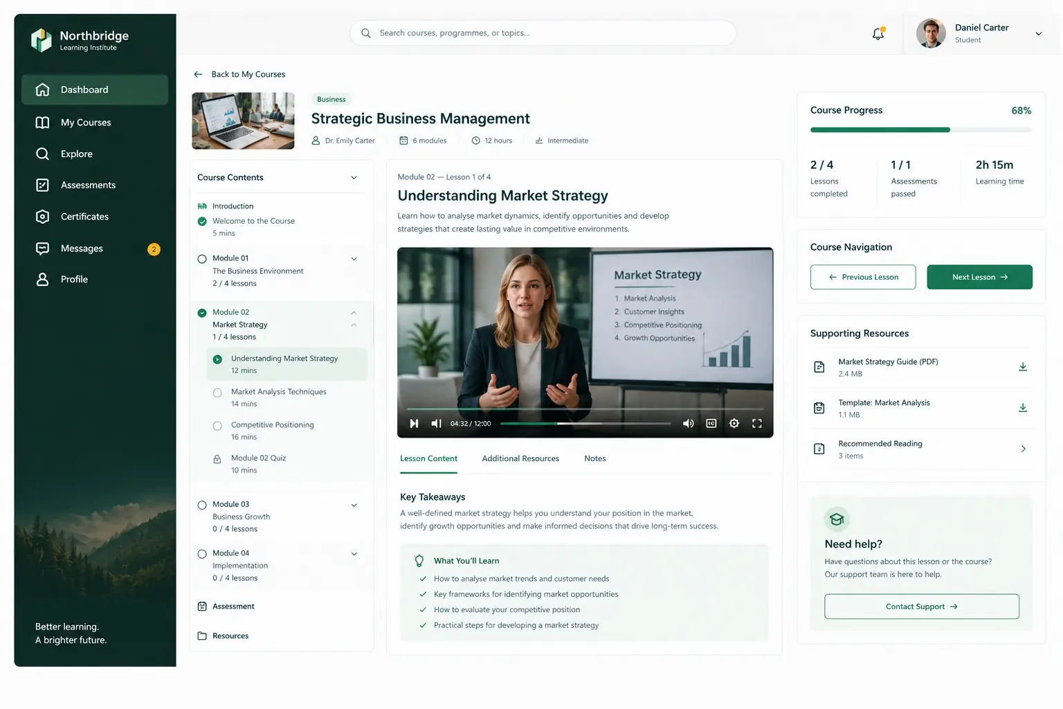Click the Previous Lesson button

click(x=863, y=277)
